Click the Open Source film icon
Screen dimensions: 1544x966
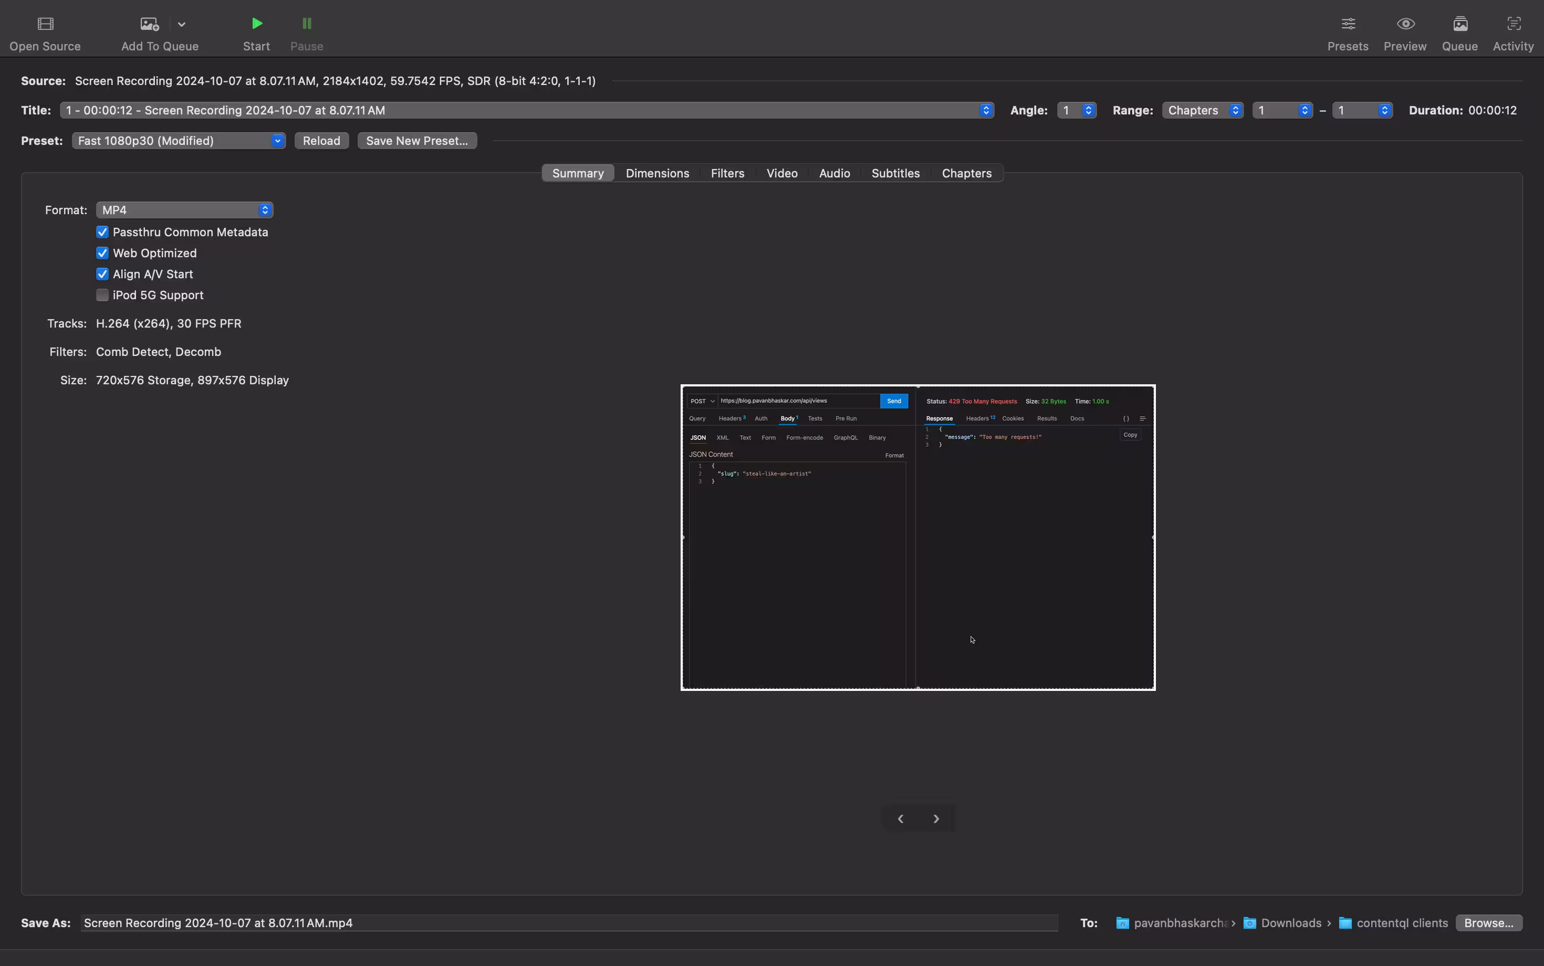(x=45, y=24)
